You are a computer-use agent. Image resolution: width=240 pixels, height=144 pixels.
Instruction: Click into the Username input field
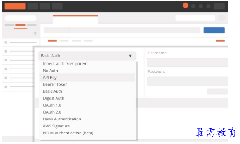click(187, 62)
